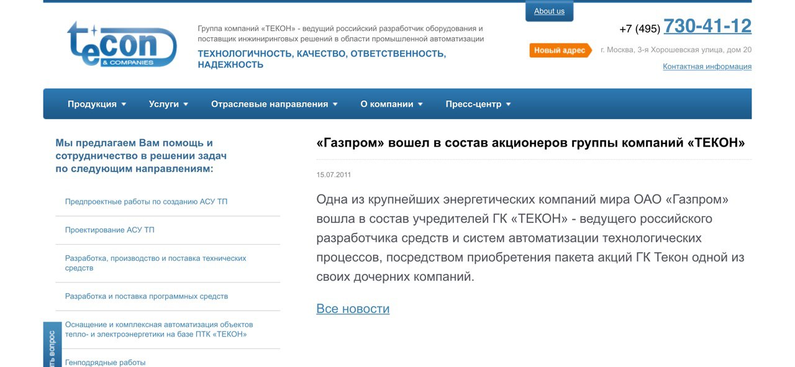
Task: Expand the arrow next to Продукция
Action: click(124, 104)
